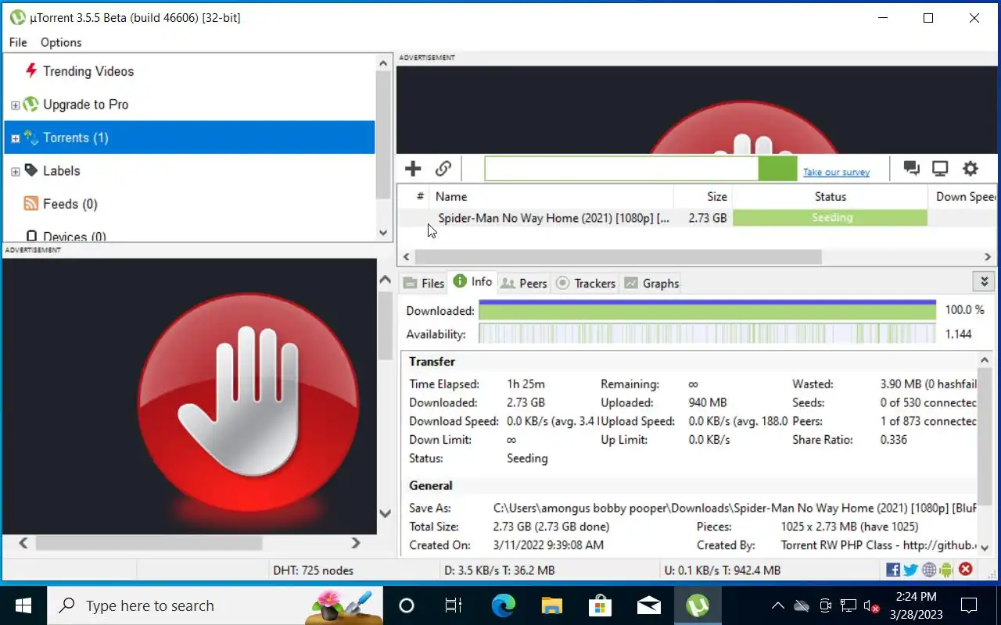Click the sidebar scroll down arrow
This screenshot has height=625, width=1001.
click(382, 232)
